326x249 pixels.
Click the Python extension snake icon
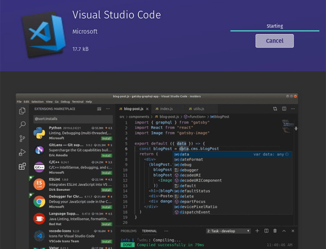pyautogui.click(x=39, y=133)
